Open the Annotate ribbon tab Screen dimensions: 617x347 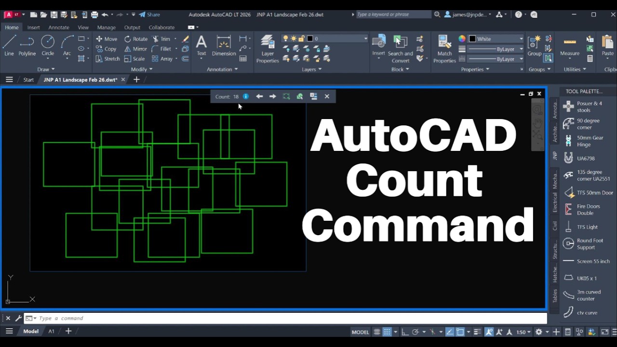[x=59, y=27]
